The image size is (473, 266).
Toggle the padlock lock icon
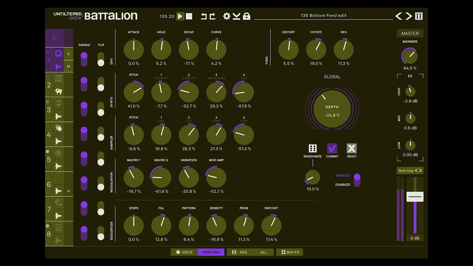[x=246, y=16]
